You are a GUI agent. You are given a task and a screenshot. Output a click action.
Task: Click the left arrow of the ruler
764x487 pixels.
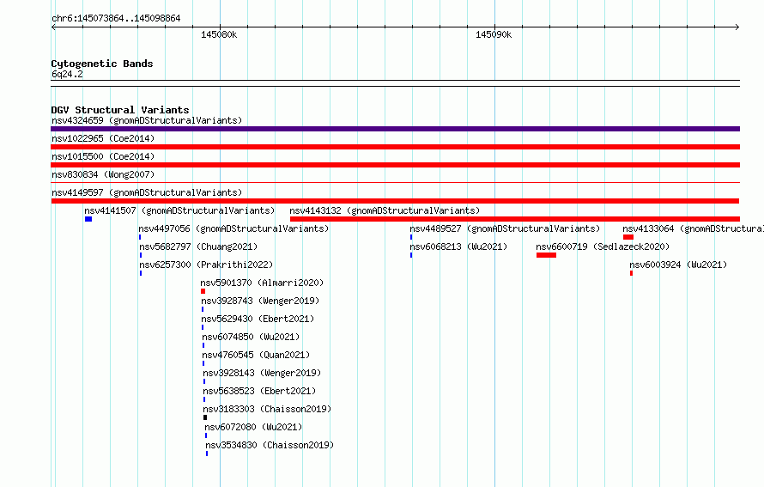point(53,27)
